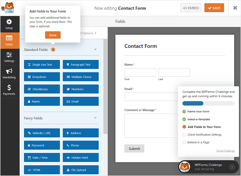Click the Email input field
Viewport: 241px width, 176px height.
(151, 97)
